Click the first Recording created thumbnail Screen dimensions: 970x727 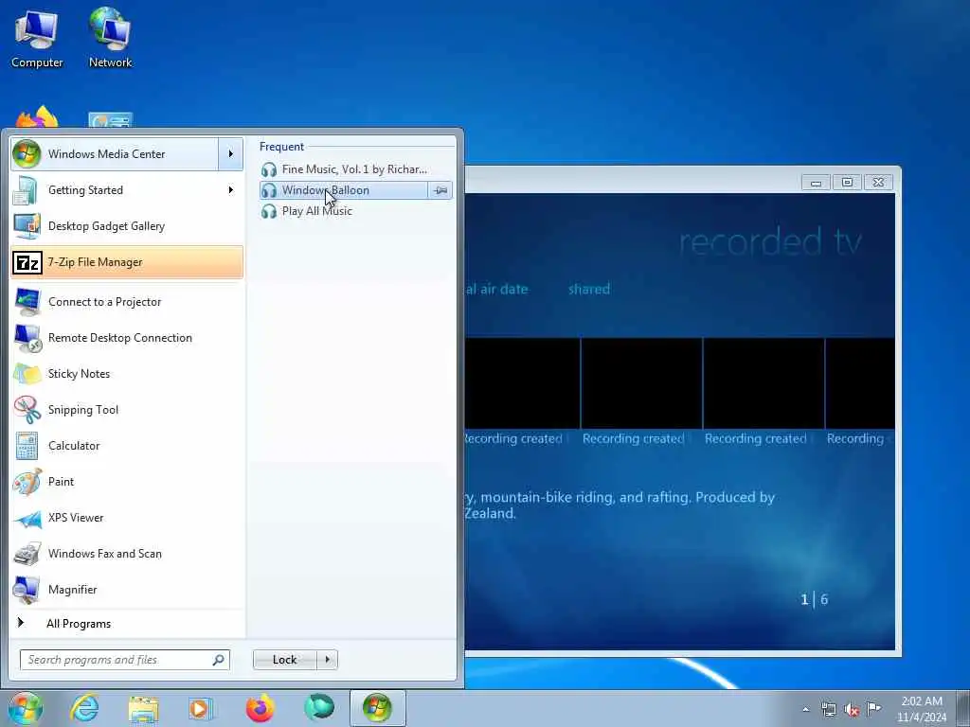[x=522, y=383]
